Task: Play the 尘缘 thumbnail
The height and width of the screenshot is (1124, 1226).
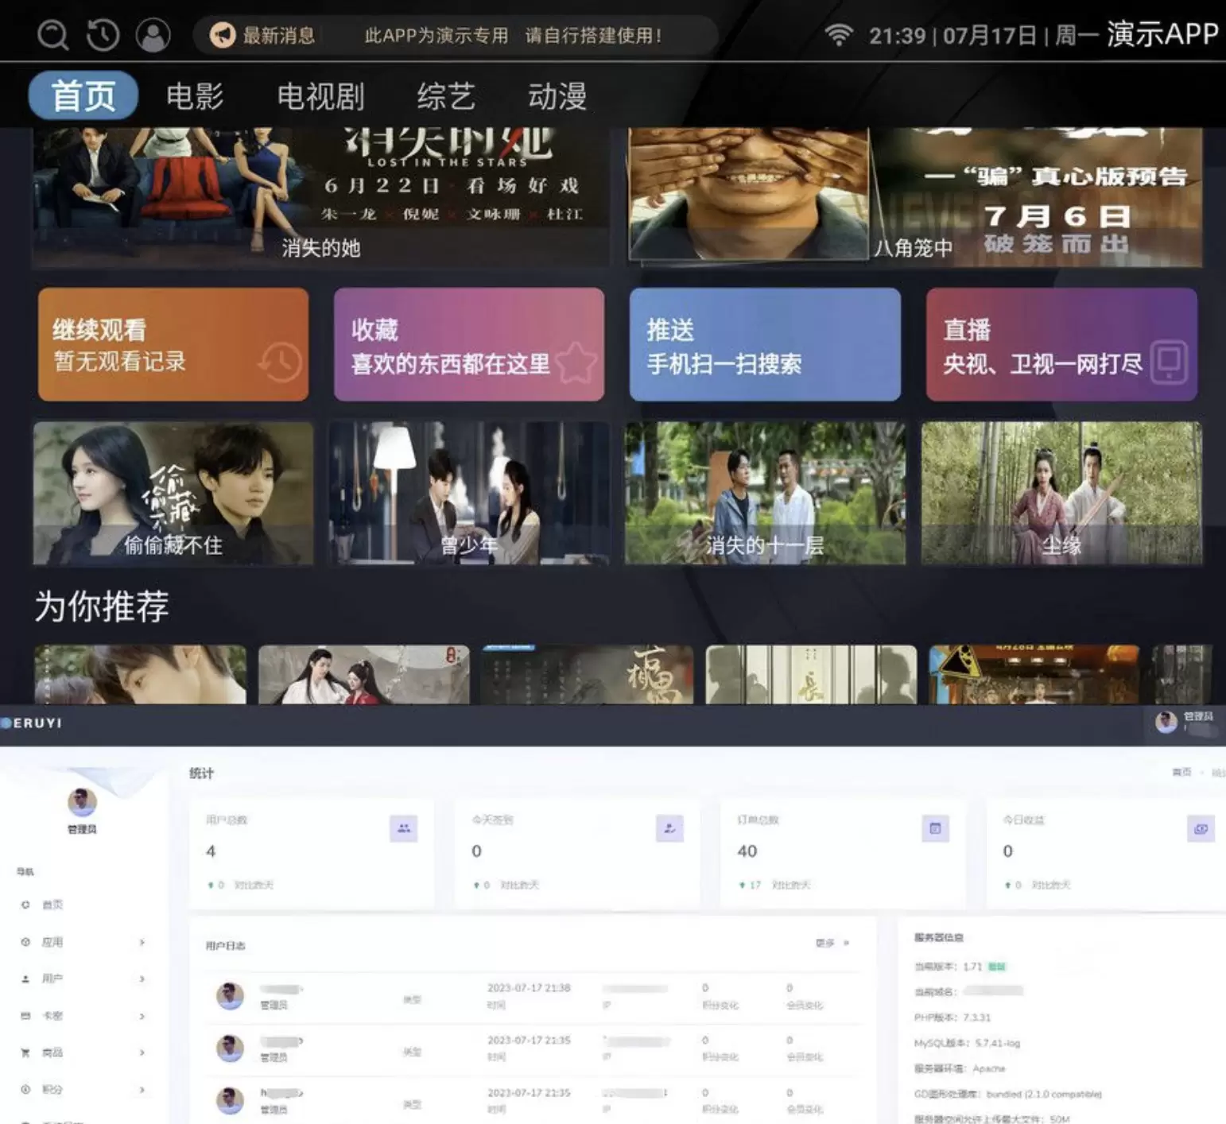Action: coord(1061,493)
